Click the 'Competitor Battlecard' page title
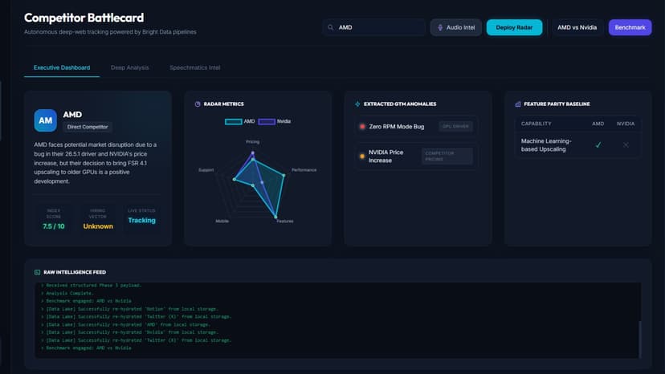 [x=84, y=18]
